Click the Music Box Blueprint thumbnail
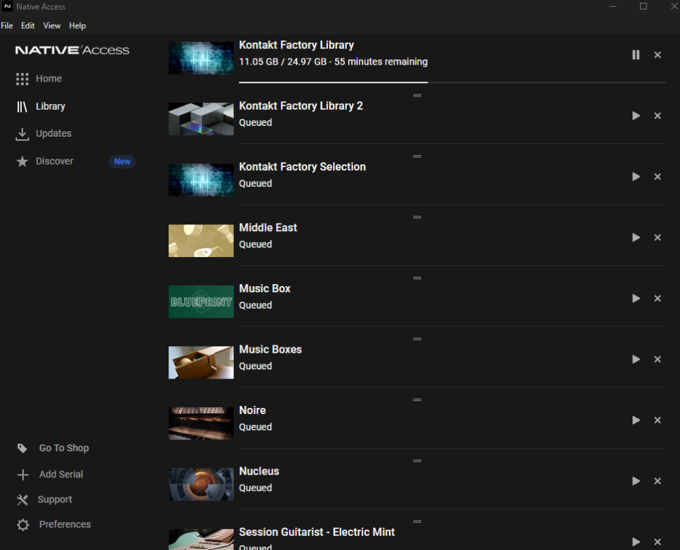Viewport: 680px width, 550px height. 201,302
